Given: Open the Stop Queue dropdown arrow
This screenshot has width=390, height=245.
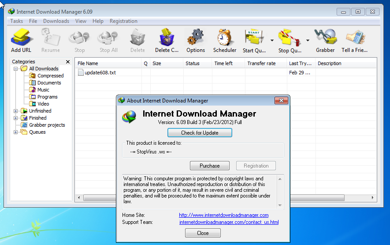Looking at the screenshot, I should pos(308,40).
